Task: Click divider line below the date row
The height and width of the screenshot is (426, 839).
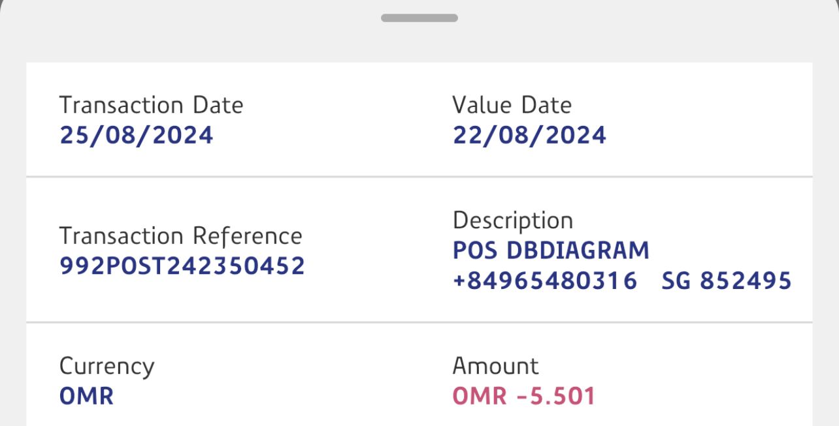Action: [419, 176]
